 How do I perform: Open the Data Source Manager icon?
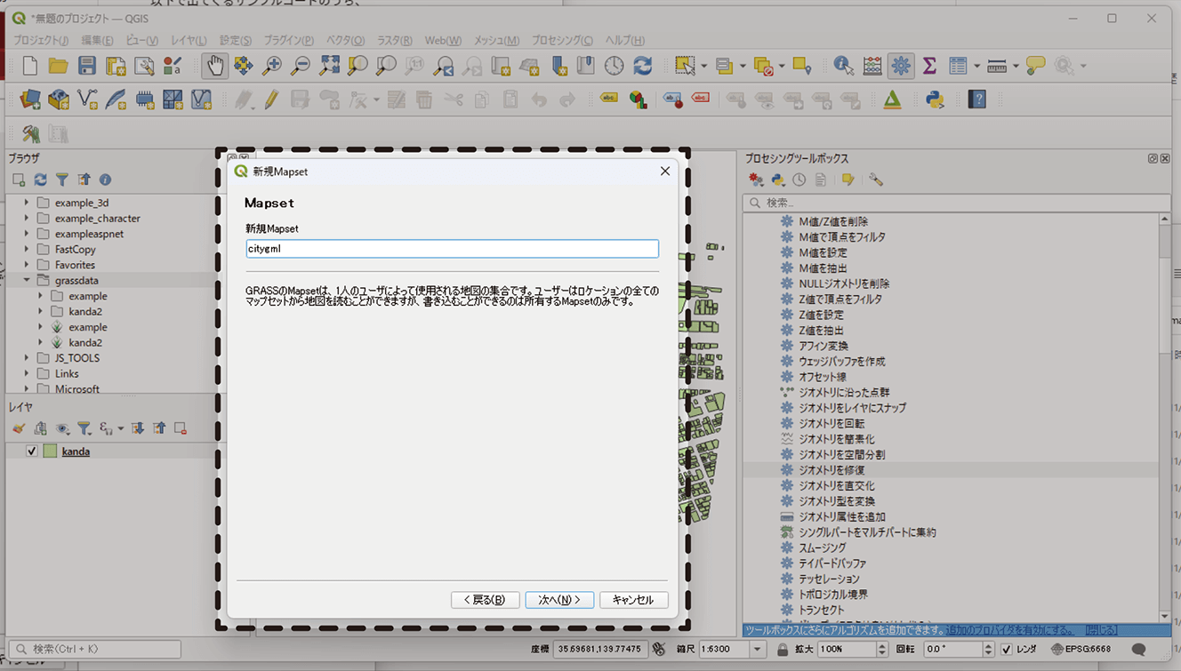(x=30, y=100)
